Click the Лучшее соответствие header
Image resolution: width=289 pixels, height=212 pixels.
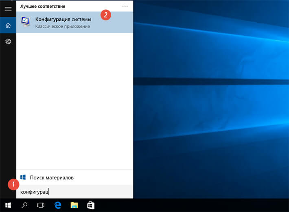click(42, 7)
